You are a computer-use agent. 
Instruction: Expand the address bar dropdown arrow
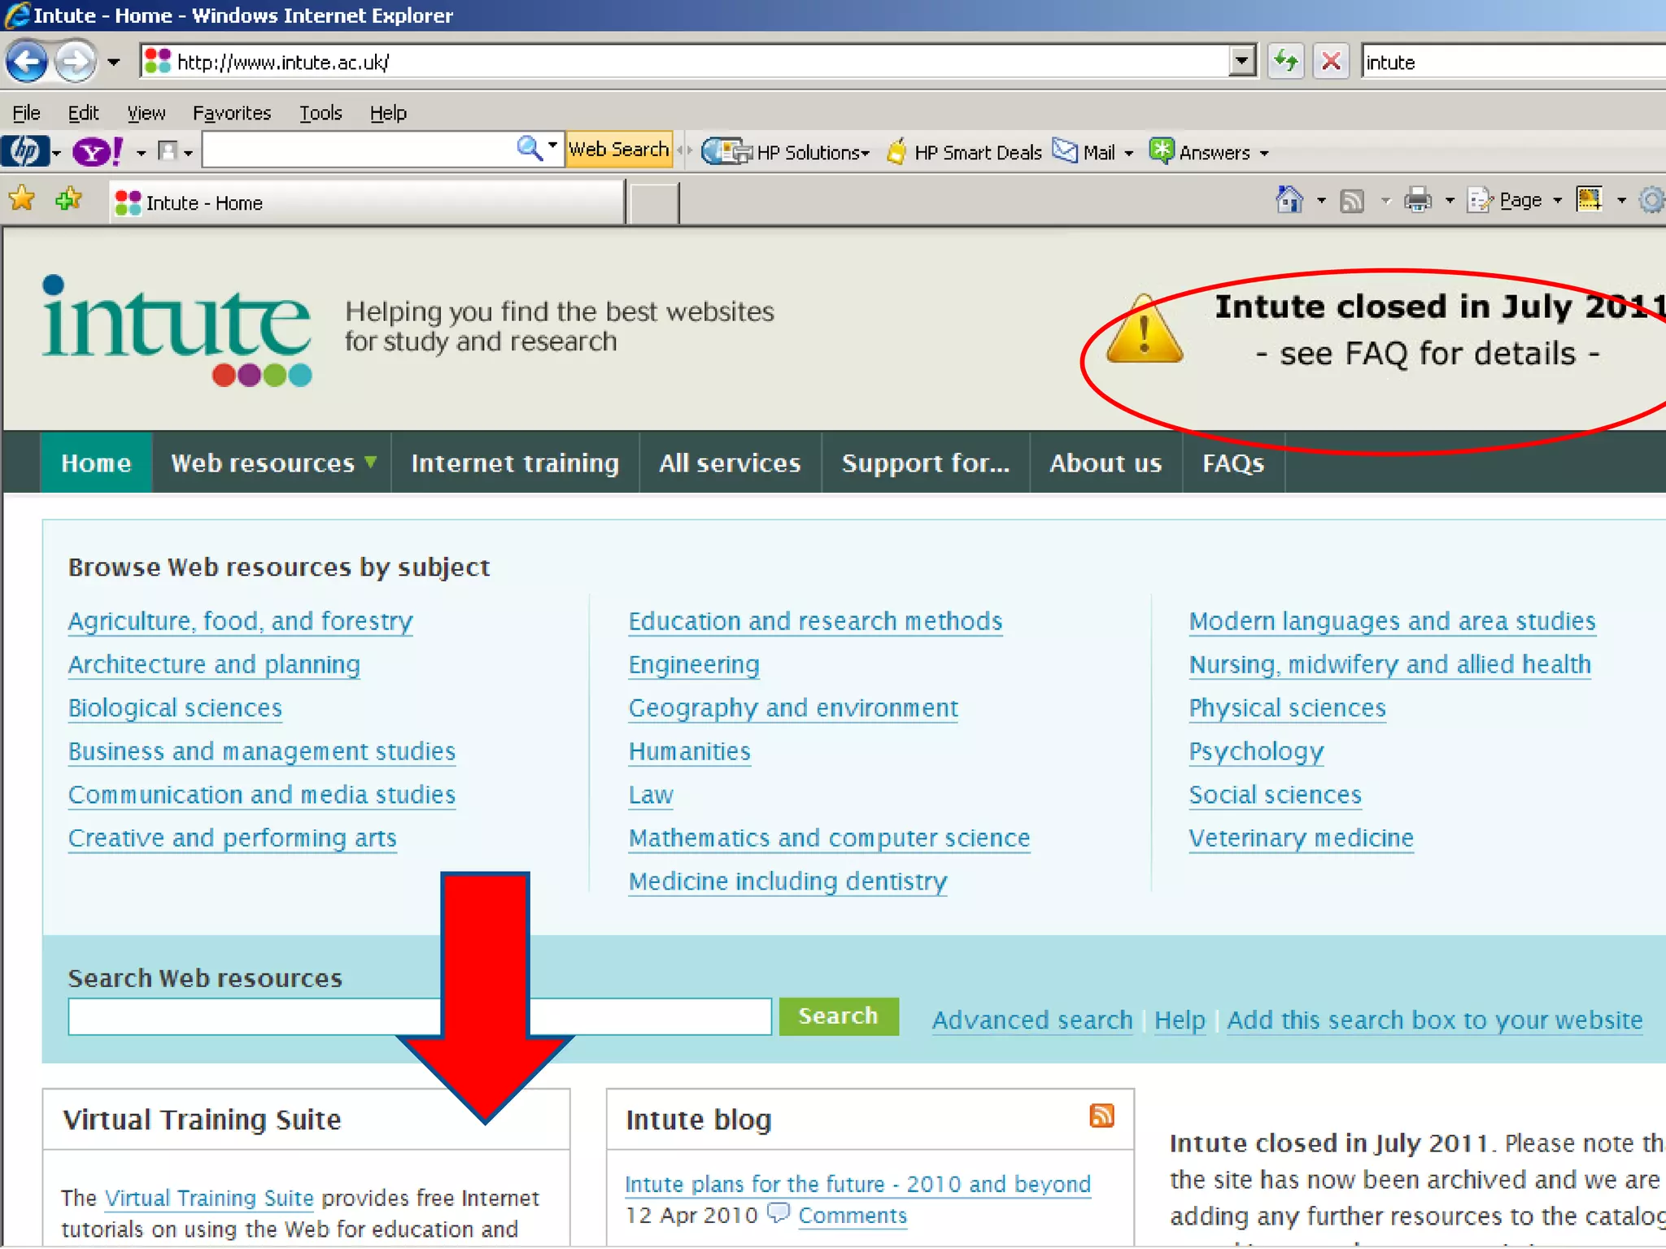(x=1241, y=61)
